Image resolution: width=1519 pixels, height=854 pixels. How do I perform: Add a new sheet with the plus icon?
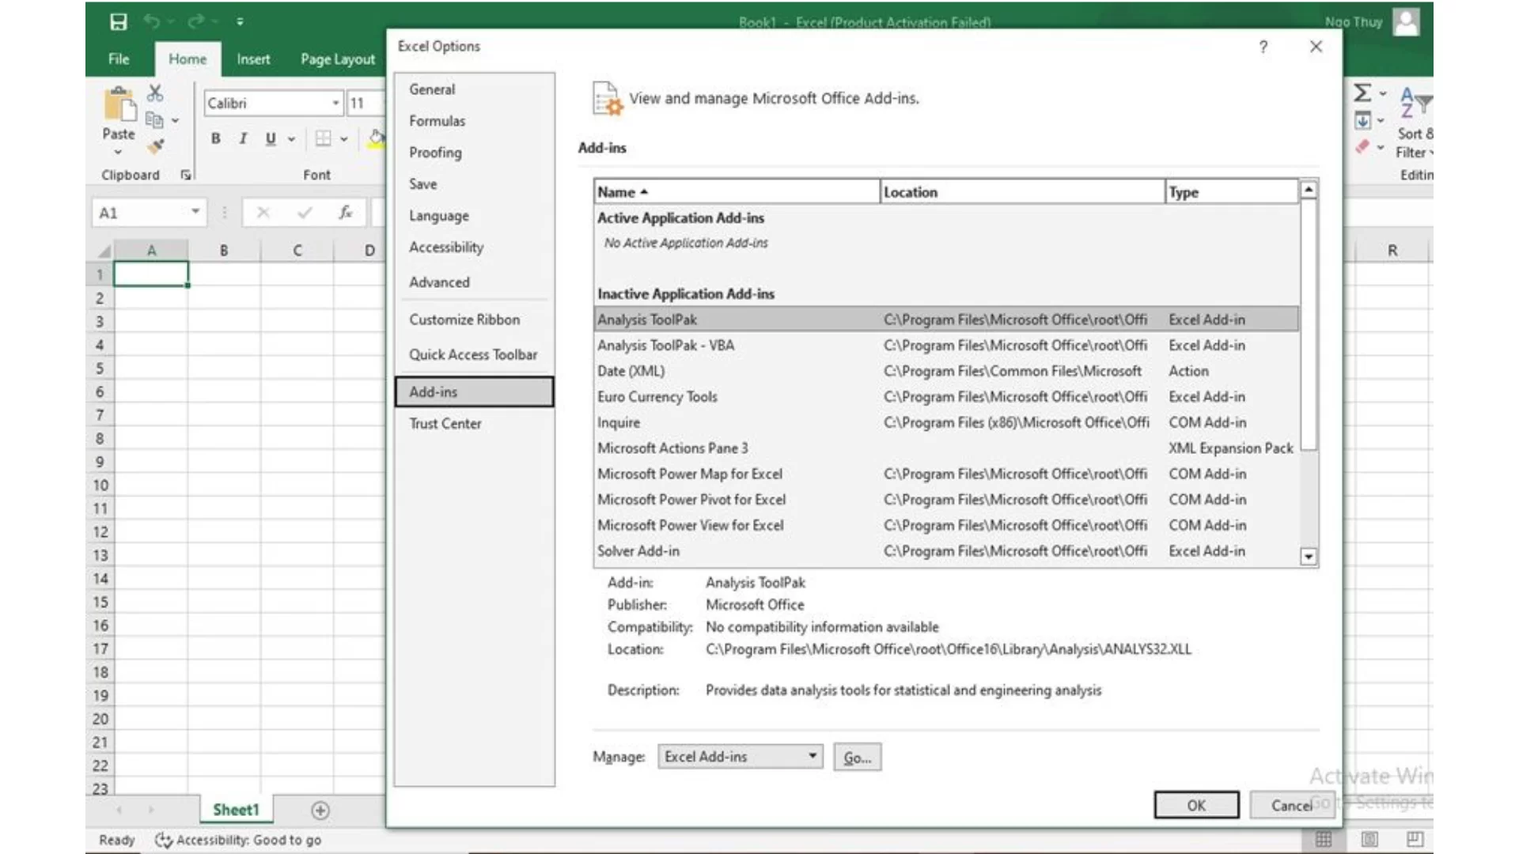pos(320,811)
